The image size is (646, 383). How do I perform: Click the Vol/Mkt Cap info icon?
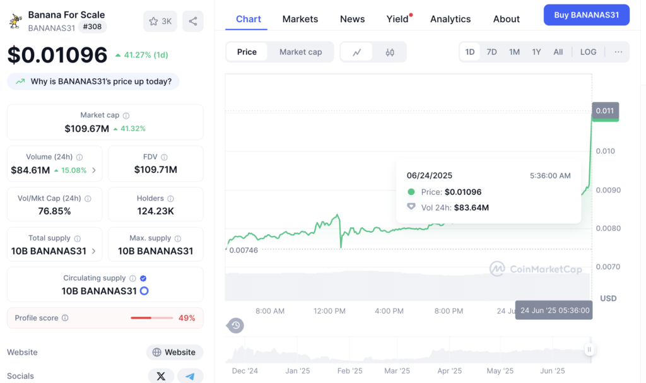(x=88, y=199)
